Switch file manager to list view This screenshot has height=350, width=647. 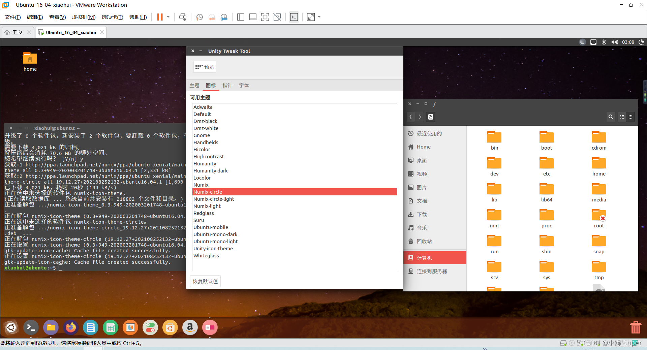click(622, 117)
